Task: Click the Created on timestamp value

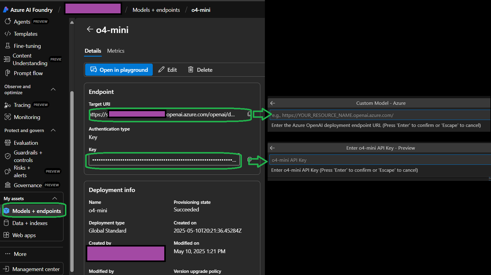Action: tap(208, 231)
